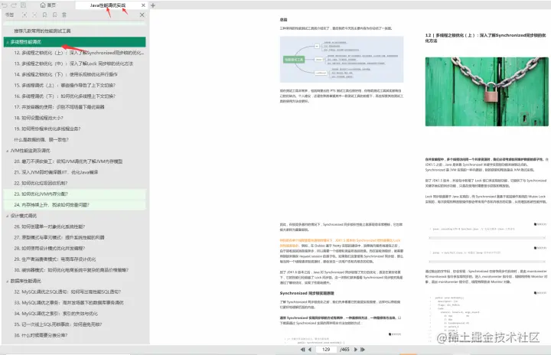Click the delete bookmark trash icon
551x355 pixels.
pyautogui.click(x=64, y=15)
